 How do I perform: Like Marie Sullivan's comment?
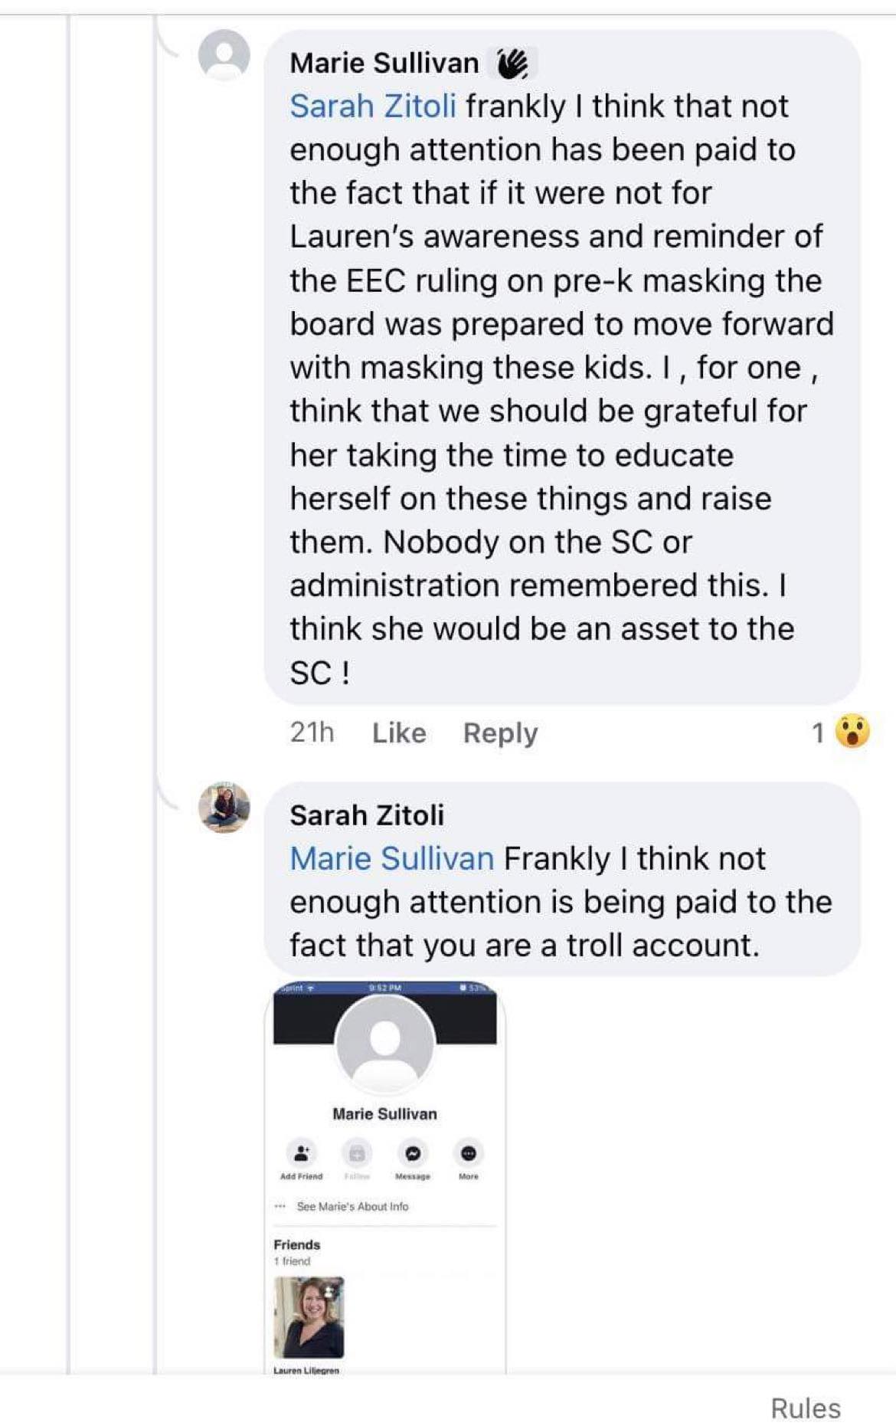(398, 733)
